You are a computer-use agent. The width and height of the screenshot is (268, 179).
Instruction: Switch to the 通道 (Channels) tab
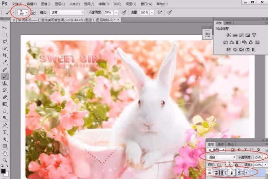220,144
